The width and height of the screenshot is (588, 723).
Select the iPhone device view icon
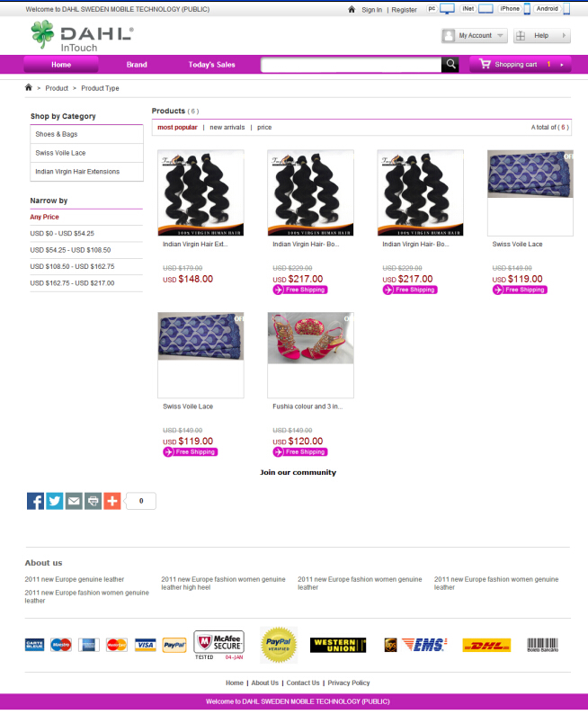[x=527, y=9]
